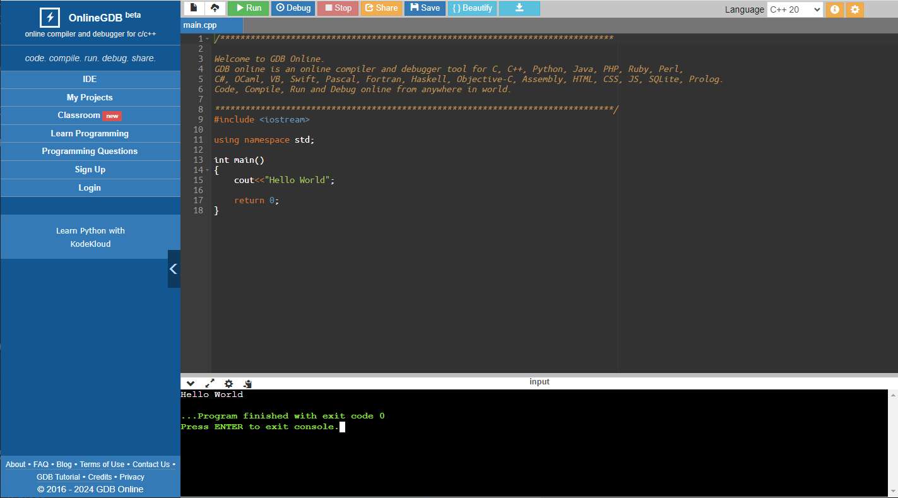Open the orange info icon button
Image resolution: width=898 pixels, height=498 pixels.
coord(834,9)
